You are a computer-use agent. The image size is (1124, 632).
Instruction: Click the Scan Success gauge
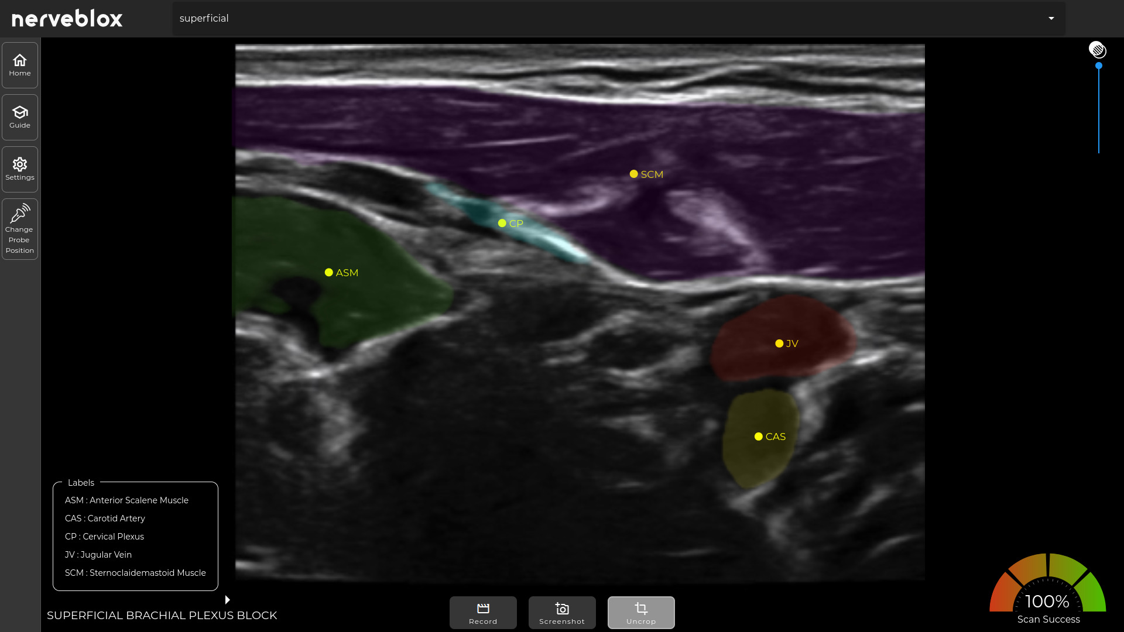tap(1048, 588)
